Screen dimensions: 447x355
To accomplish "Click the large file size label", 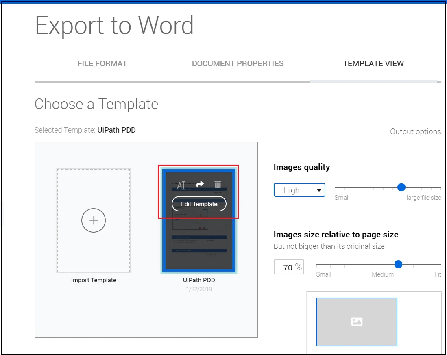I will tap(424, 198).
